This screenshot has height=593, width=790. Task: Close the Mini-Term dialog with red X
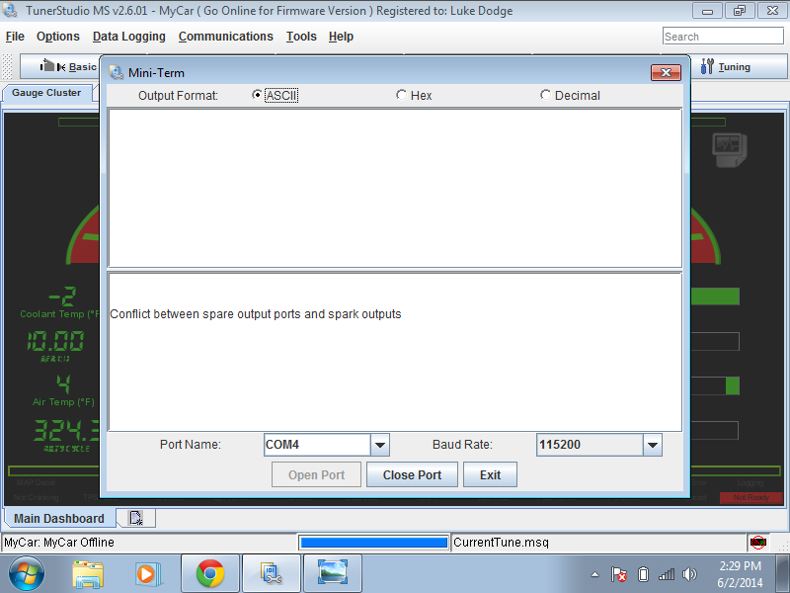[x=666, y=72]
